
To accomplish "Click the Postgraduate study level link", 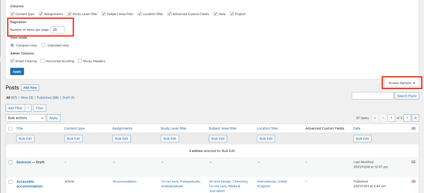I will coord(190,182).
